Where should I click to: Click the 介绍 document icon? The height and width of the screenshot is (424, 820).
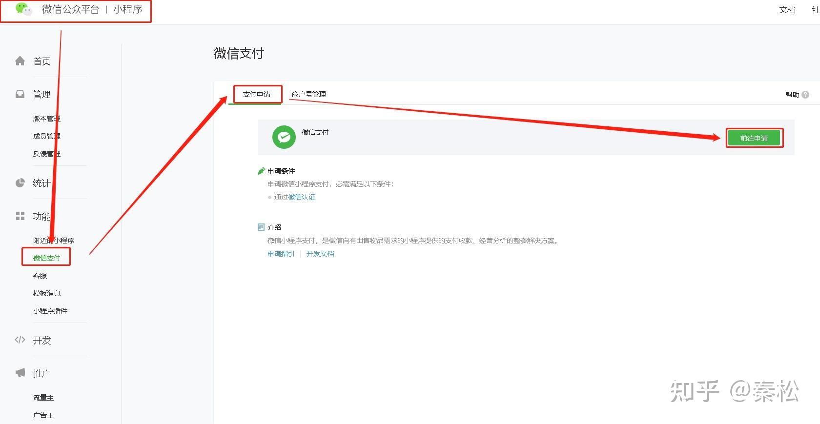(261, 227)
